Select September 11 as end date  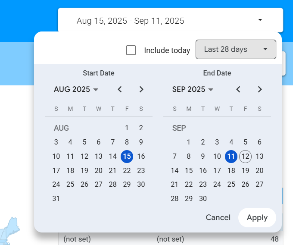[x=231, y=157]
